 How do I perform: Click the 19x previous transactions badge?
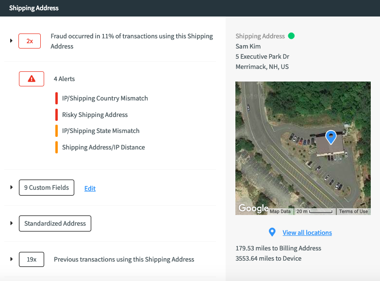(32, 259)
